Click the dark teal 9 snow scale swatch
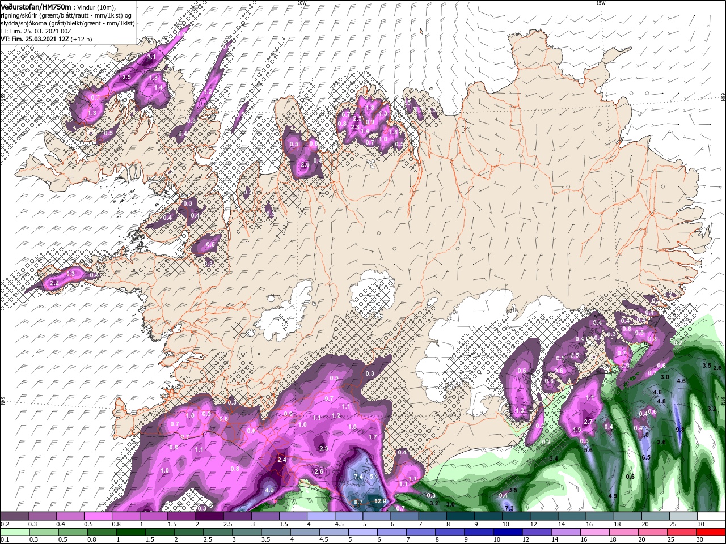This screenshot has height=544, width=726. tap(488, 516)
